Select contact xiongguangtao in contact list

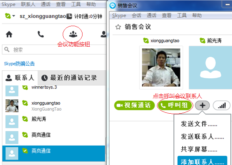point(54,106)
